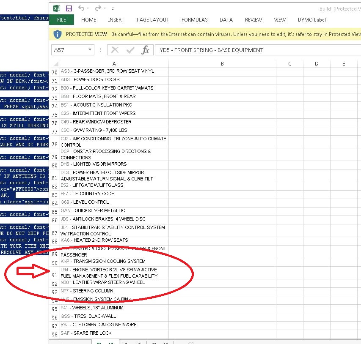Select column B header
361x344 pixels.
point(223,64)
